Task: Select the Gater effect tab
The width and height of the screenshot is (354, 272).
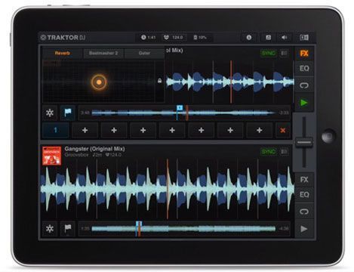Action: 144,53
